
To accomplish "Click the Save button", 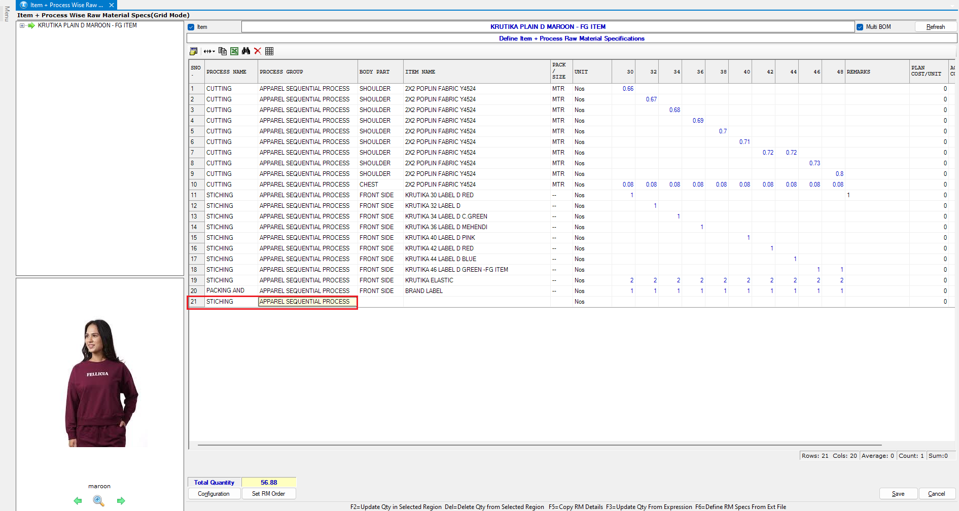I will click(898, 494).
